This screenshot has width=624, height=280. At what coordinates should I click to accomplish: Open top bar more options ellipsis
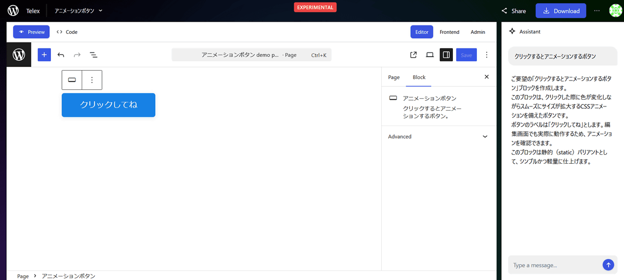pyautogui.click(x=597, y=11)
